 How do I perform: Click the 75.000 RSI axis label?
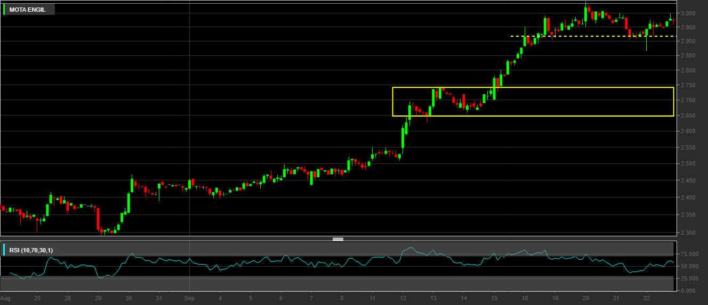[x=688, y=254]
